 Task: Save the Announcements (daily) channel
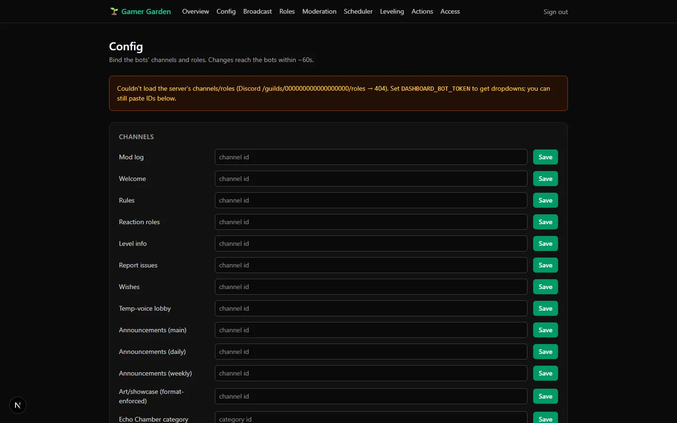(x=545, y=352)
